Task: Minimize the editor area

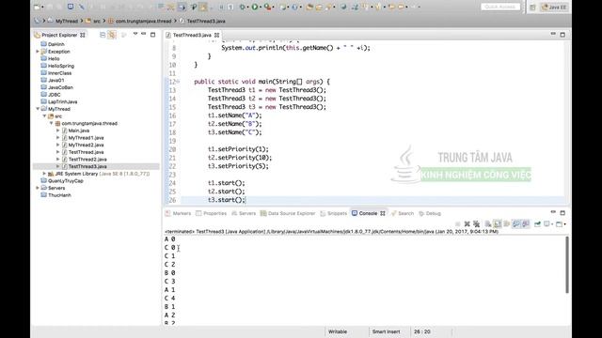Action: 553,34
